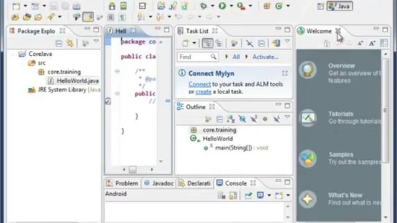Open New Task dropdown arrow

click(x=194, y=43)
